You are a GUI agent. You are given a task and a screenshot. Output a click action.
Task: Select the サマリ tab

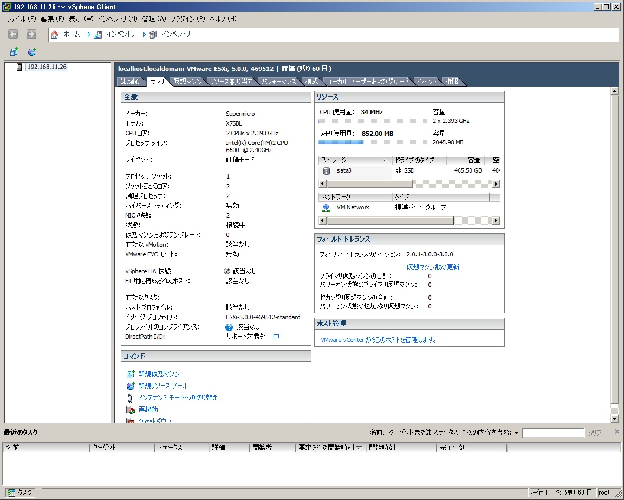tap(157, 82)
